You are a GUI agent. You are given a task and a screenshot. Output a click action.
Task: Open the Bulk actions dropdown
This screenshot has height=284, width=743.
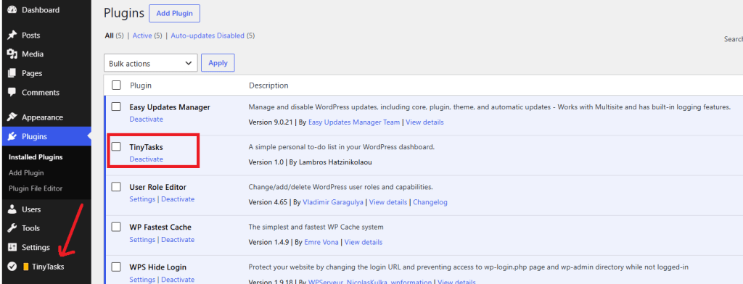tap(151, 63)
